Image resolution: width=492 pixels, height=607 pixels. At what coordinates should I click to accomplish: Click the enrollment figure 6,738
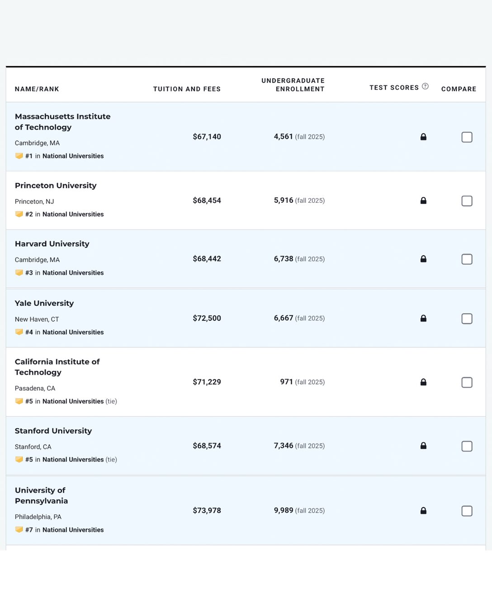[284, 259]
